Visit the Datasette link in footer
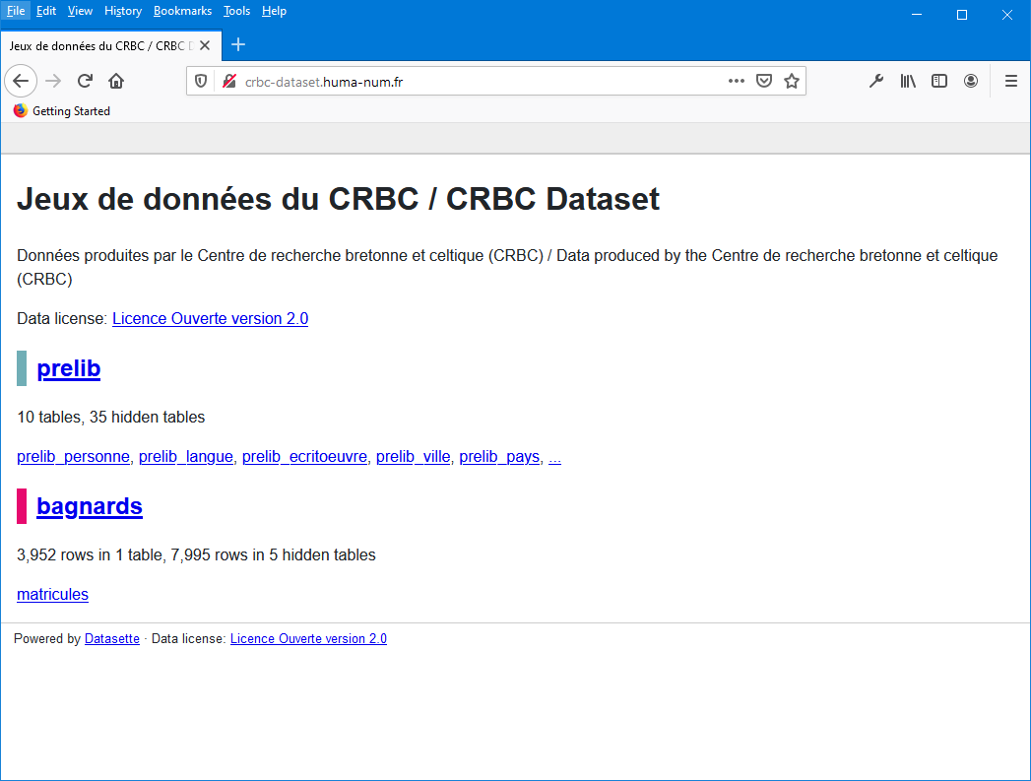Screen dimensions: 1031x781 click(112, 638)
